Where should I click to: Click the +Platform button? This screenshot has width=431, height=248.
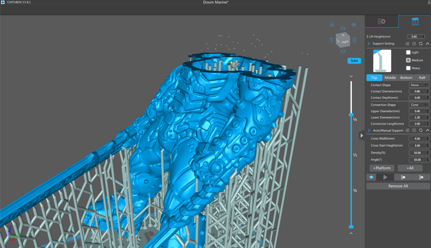coord(382,168)
